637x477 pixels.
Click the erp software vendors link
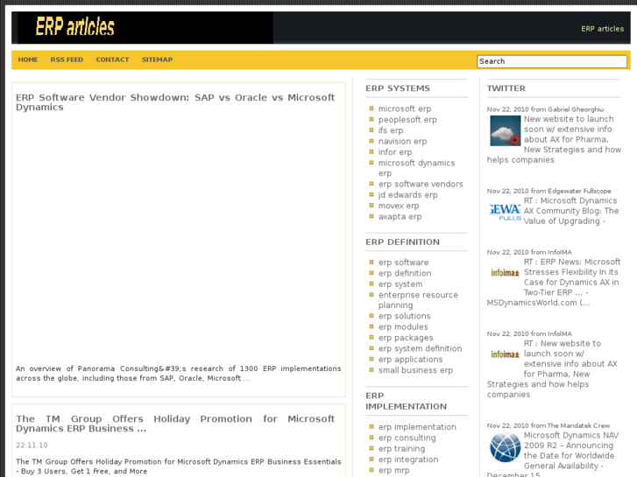421,184
